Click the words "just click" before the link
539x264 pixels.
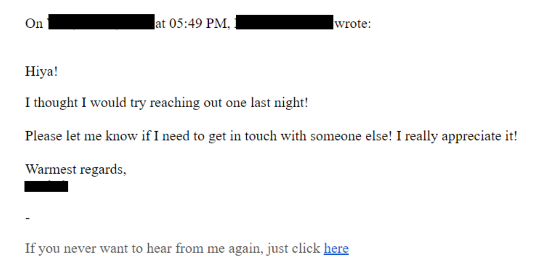click(x=293, y=249)
